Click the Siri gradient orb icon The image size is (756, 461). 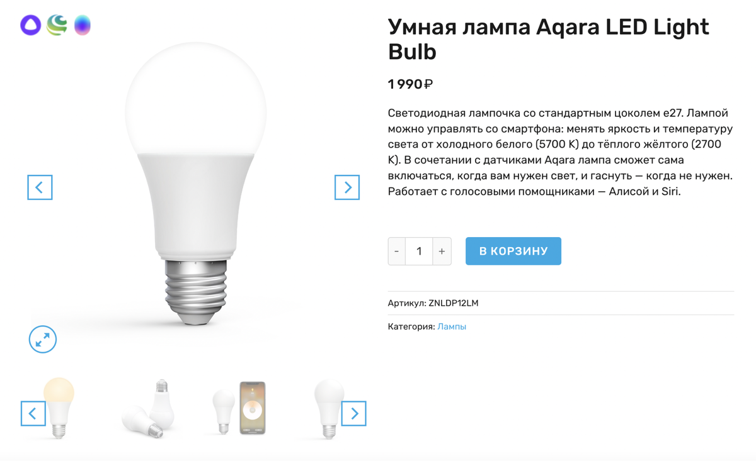(83, 25)
